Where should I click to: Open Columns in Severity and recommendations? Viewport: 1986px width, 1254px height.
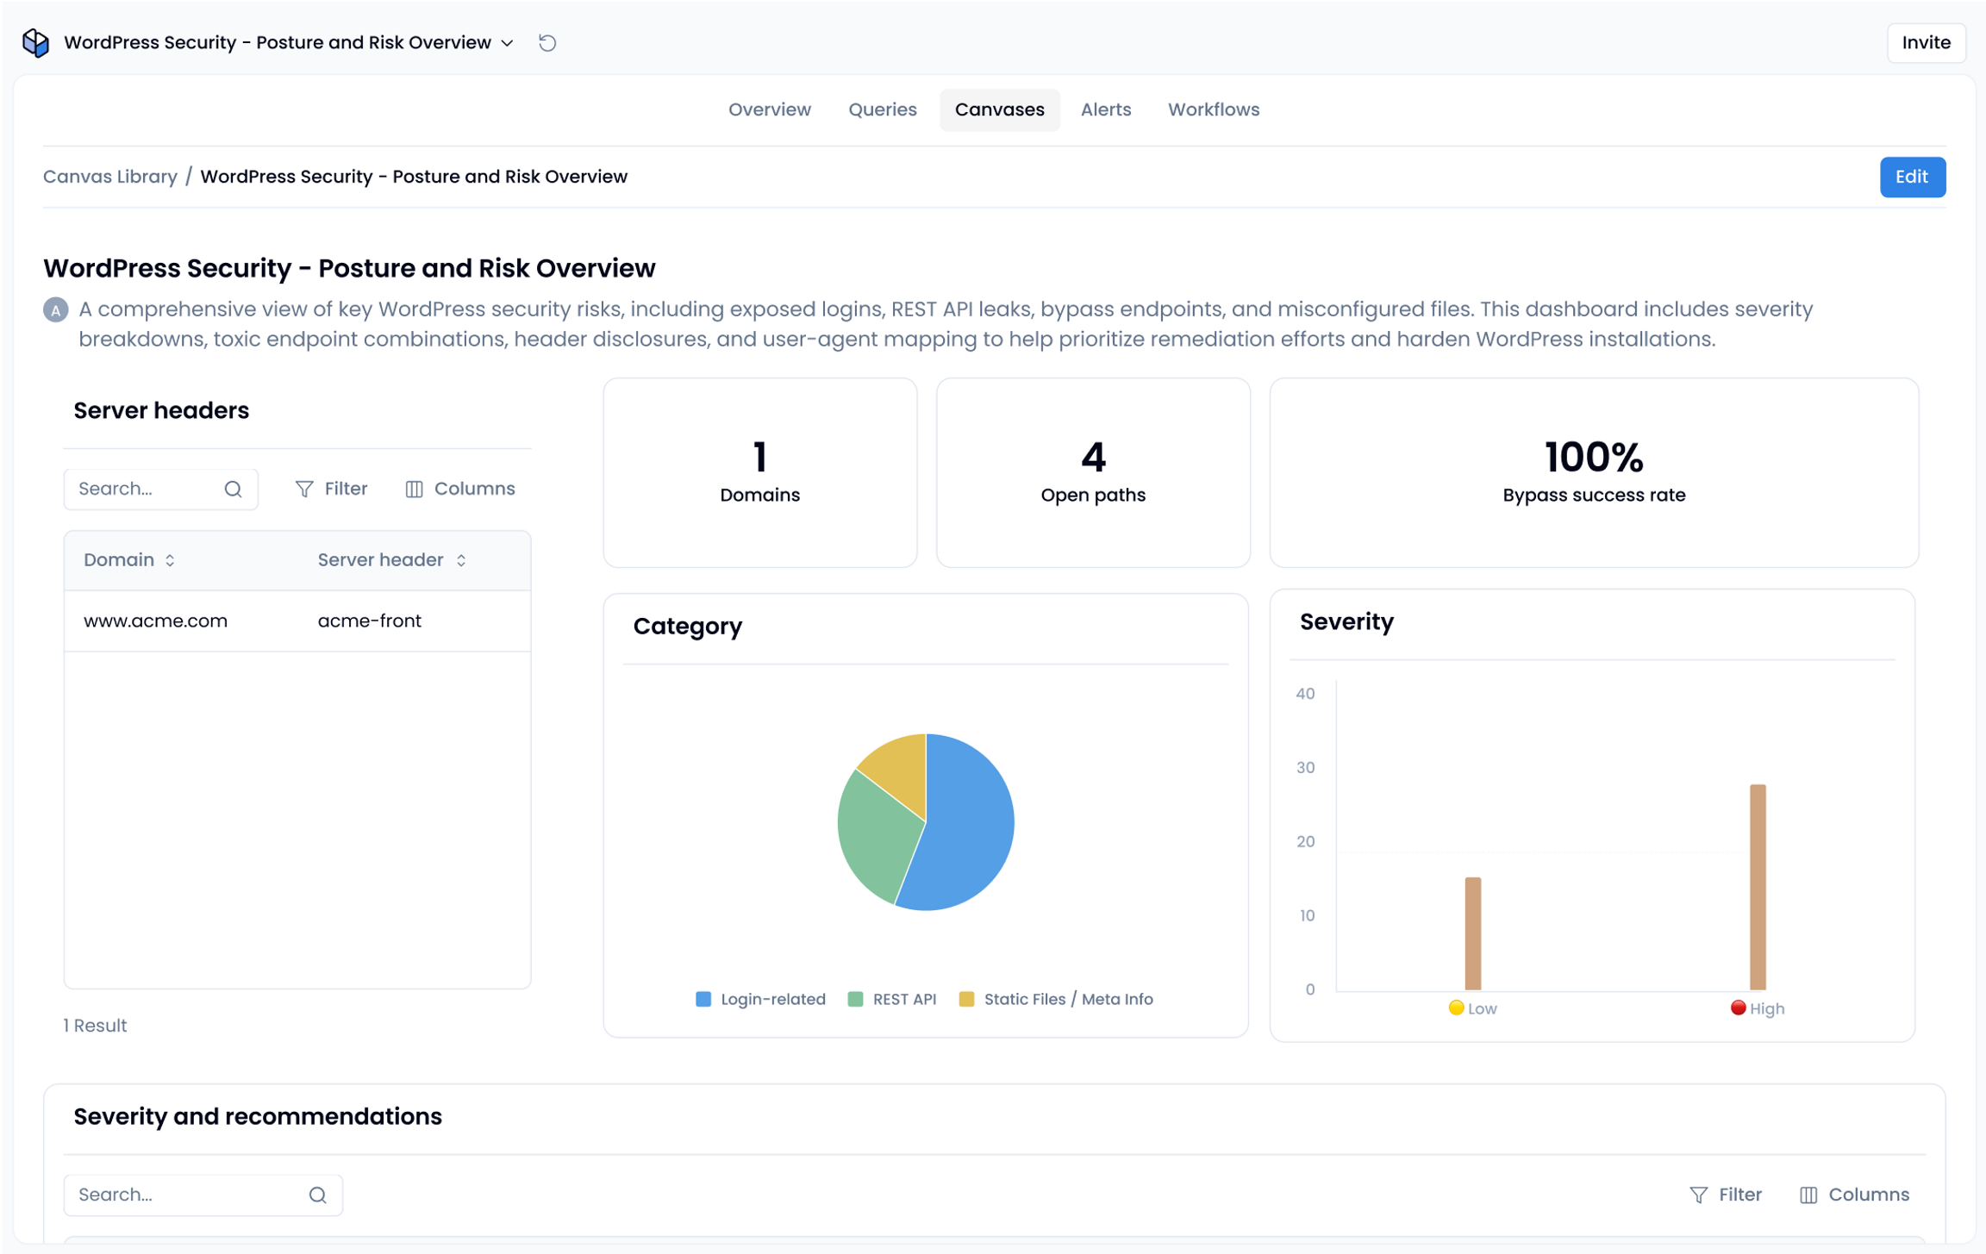(1855, 1195)
